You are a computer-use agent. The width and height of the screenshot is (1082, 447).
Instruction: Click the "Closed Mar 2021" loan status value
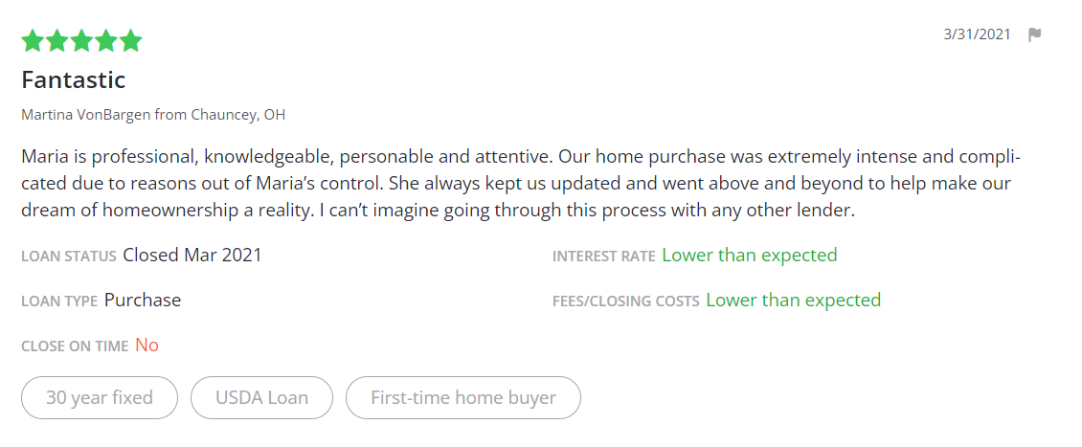pyautogui.click(x=192, y=256)
